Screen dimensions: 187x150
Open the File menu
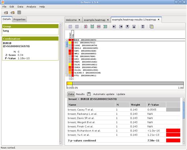click(x=4, y=7)
